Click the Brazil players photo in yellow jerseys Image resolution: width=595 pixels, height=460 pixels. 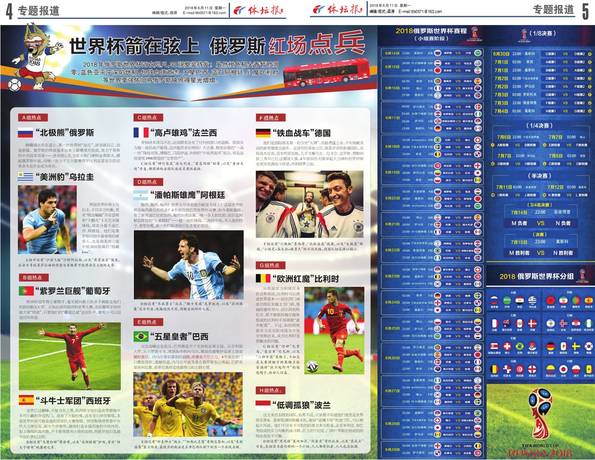pyautogui.click(x=188, y=404)
